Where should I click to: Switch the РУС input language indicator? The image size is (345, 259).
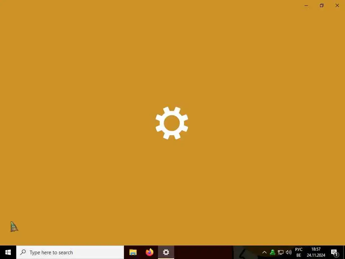pos(299,252)
